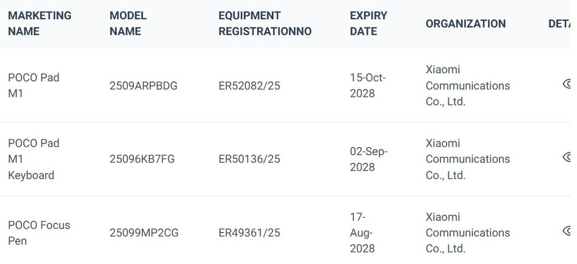
Task: Click the Marketing Name column header
Action: pos(40,23)
